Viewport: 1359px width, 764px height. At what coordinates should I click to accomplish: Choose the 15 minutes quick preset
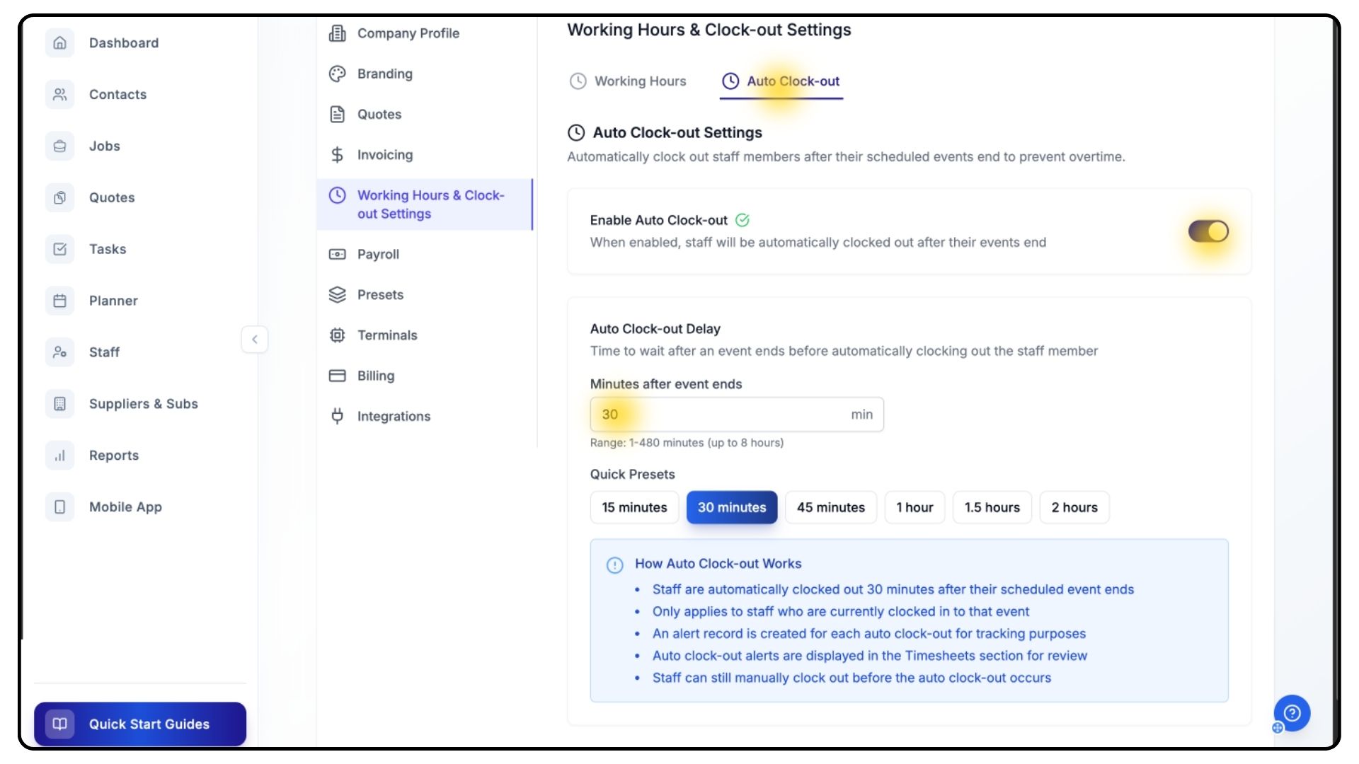pyautogui.click(x=634, y=508)
